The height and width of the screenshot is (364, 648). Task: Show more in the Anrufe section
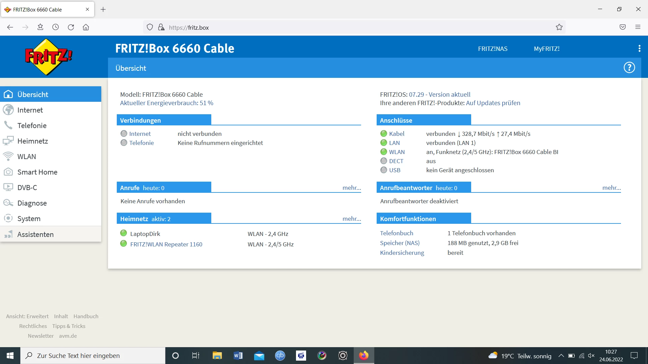point(351,188)
